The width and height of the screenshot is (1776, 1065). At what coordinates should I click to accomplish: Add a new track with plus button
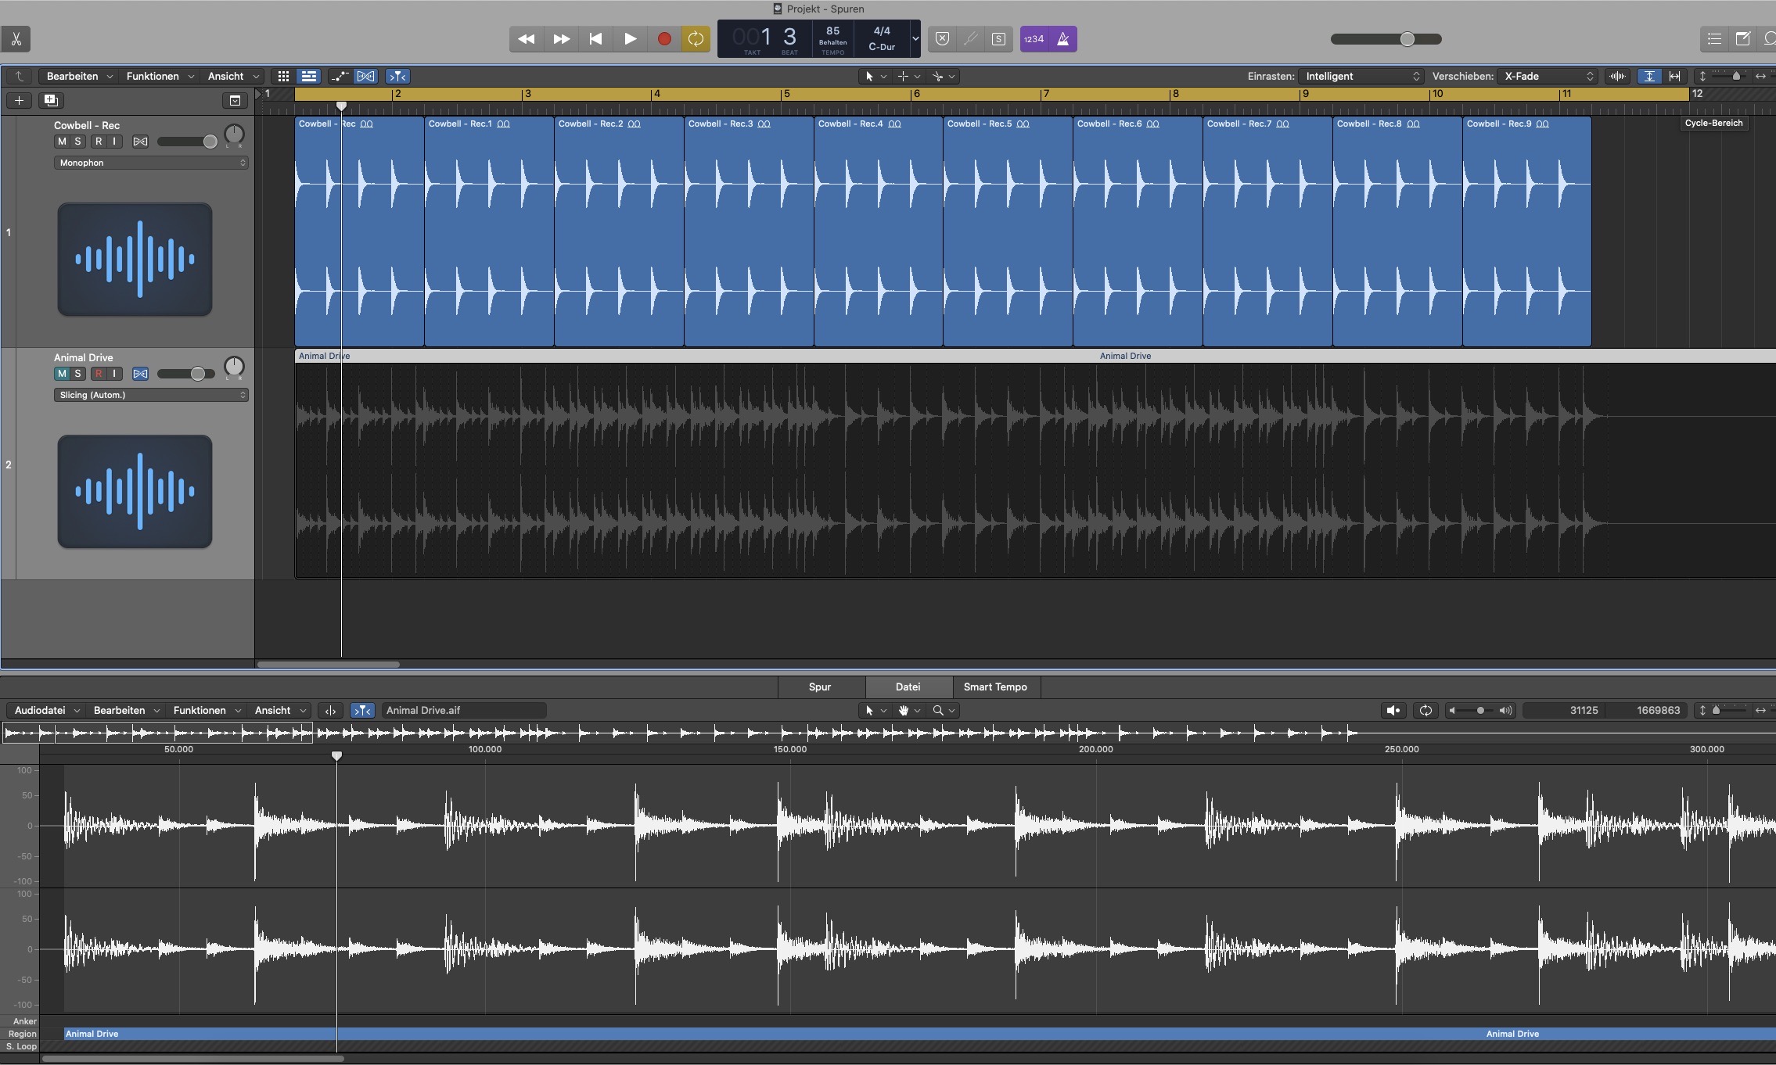(x=19, y=100)
